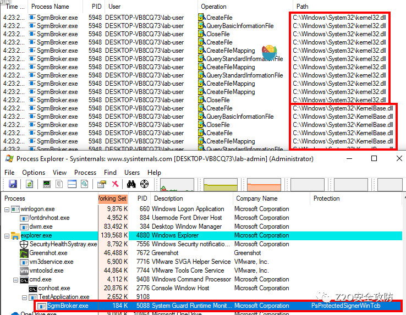This screenshot has width=406, height=315.
Task: Click the Desktop Window Manager description
Action: (186, 226)
